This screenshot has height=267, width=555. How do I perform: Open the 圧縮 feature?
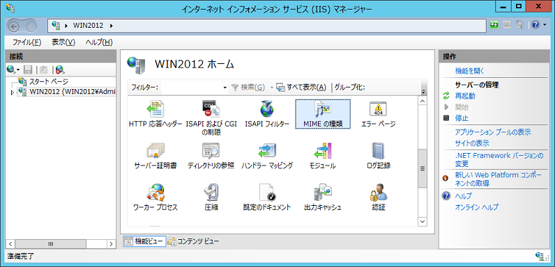pos(211,197)
